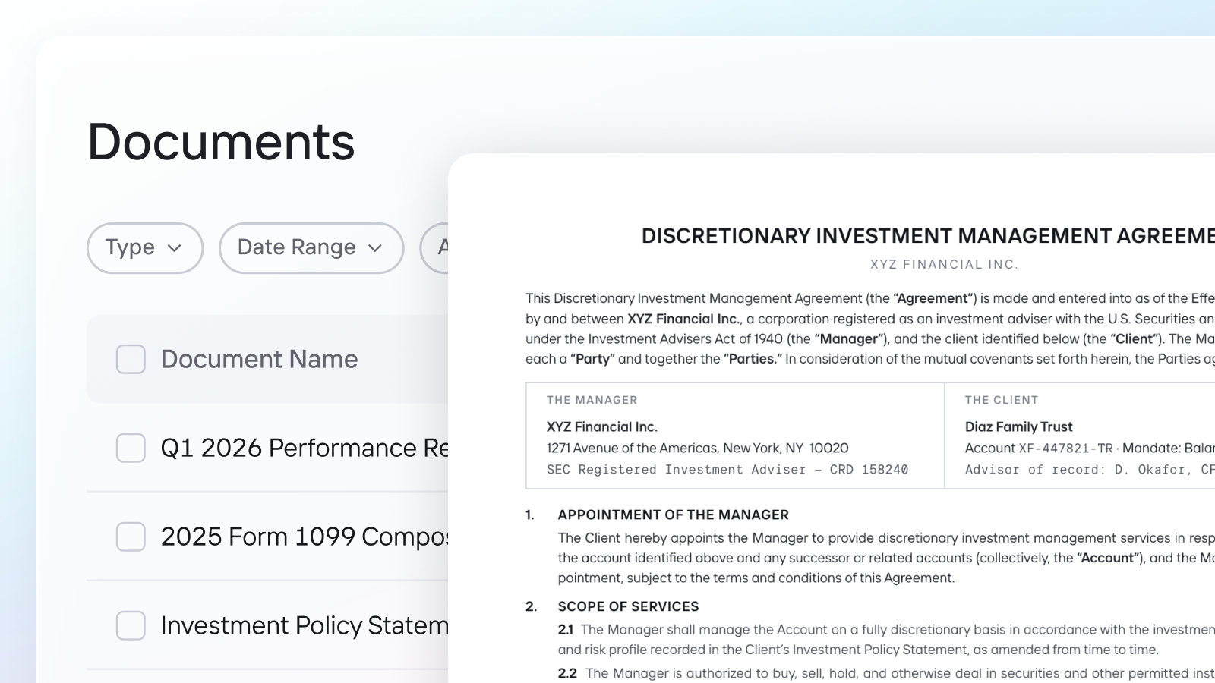Viewport: 1215px width, 683px height.
Task: Check the Investment Policy Statement row checkbox
Action: click(x=131, y=625)
